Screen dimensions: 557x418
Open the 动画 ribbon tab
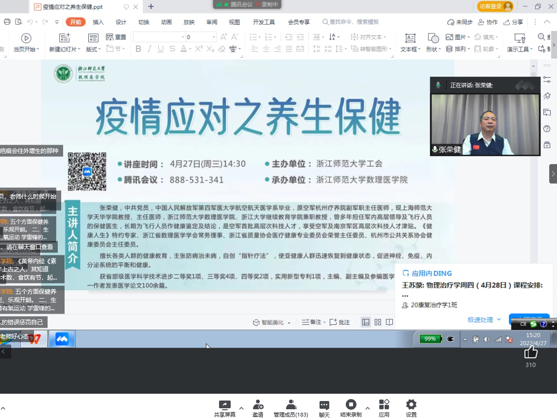tap(166, 22)
